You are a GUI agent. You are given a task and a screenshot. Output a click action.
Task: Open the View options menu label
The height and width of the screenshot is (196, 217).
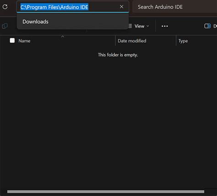(139, 26)
